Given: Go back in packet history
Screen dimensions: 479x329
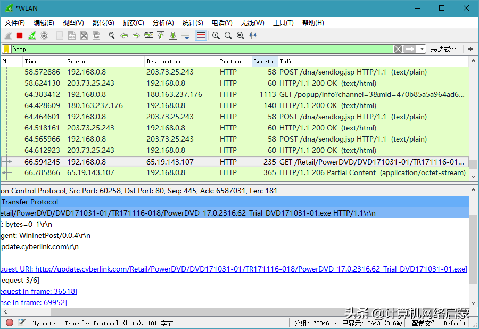Looking at the screenshot, I should pyautogui.click(x=123, y=36).
